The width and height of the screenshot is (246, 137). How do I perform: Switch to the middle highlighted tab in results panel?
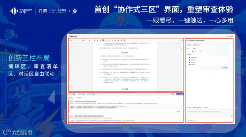(x=81, y=94)
